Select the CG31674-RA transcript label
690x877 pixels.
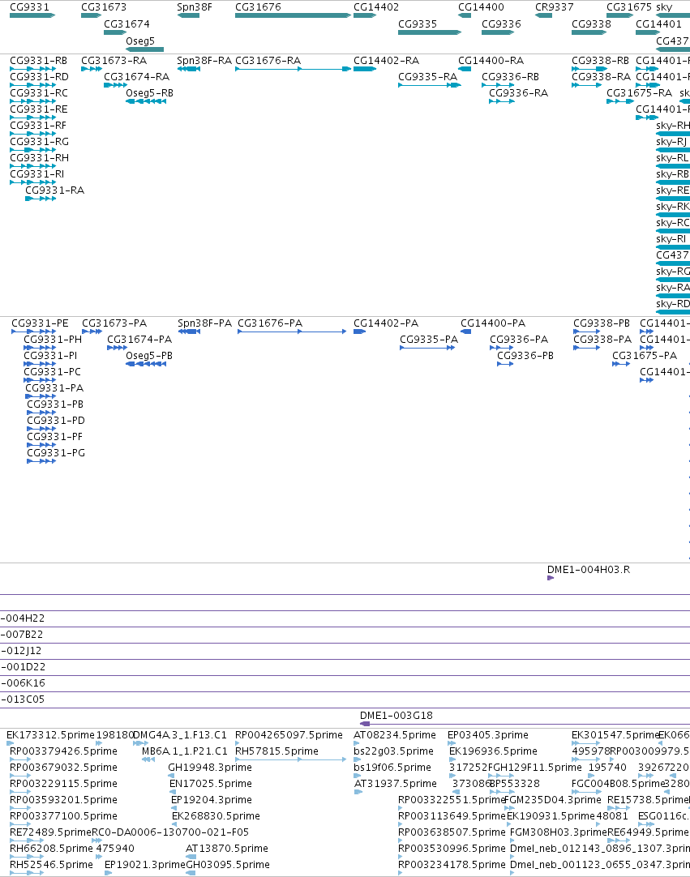[x=136, y=77]
